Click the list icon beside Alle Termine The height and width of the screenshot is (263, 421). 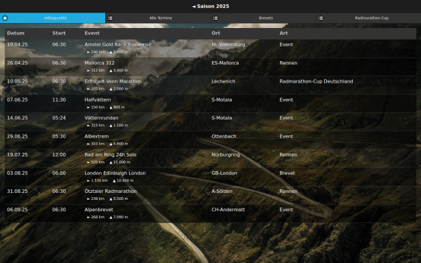click(110, 18)
